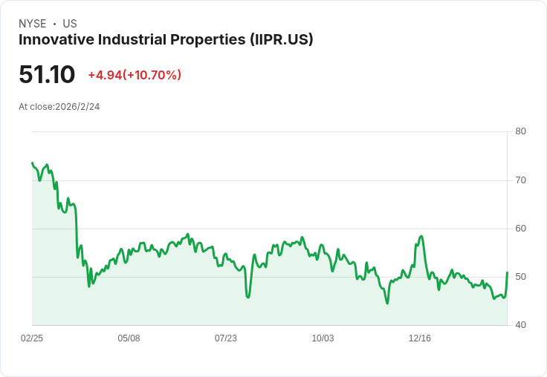Select the 05/08 date on the x-axis
This screenshot has width=547, height=377.
pos(129,338)
